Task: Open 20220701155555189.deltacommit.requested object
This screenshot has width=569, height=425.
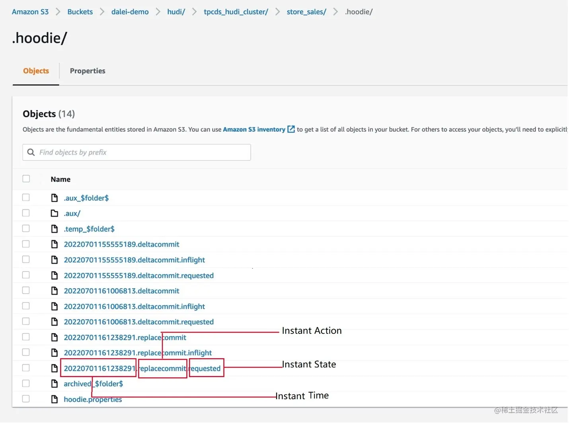Action: 139,275
